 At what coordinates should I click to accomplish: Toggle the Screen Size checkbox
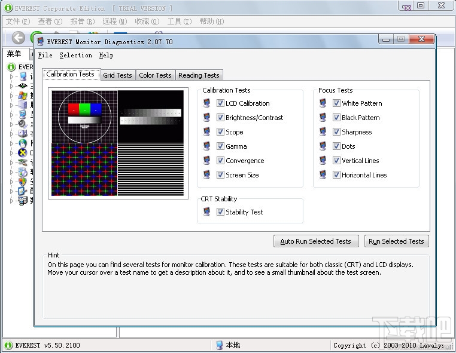coord(220,175)
